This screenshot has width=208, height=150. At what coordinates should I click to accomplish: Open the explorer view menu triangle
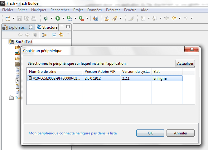[68, 34]
